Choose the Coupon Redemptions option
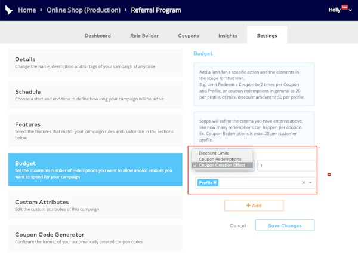The width and height of the screenshot is (358, 257). [x=220, y=160]
